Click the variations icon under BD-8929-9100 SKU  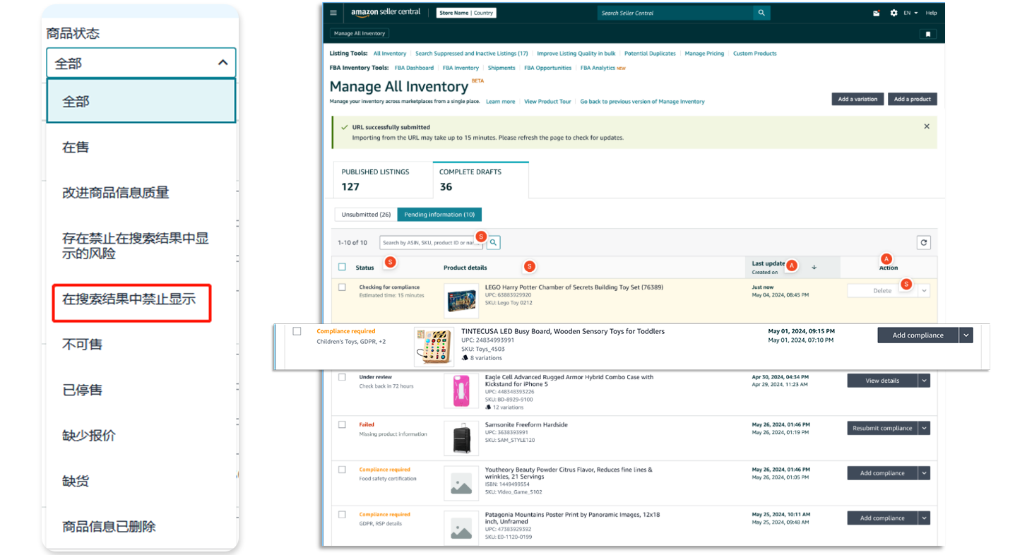tap(488, 407)
